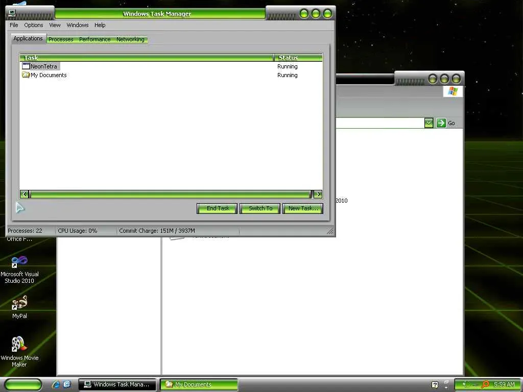Viewport: 523px width, 392px height.
Task: Launch Internet Explorer from Quick Launch
Action: (x=56, y=384)
